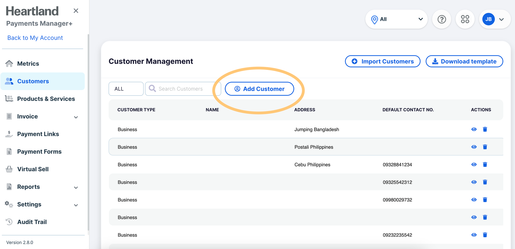Delete the Cebu Philippines customer row
This screenshot has width=515, height=249.
coord(485,165)
